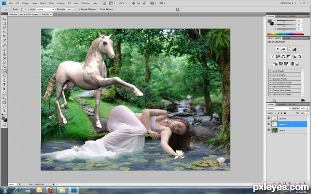This screenshot has height=194, width=311.
Task: Select the active Smudge tool
Action: pyautogui.click(x=4, y=71)
